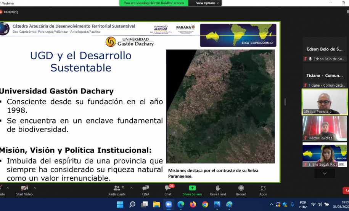Open Google Chrome from the taskbar
349x211 pixels.
pos(205,205)
